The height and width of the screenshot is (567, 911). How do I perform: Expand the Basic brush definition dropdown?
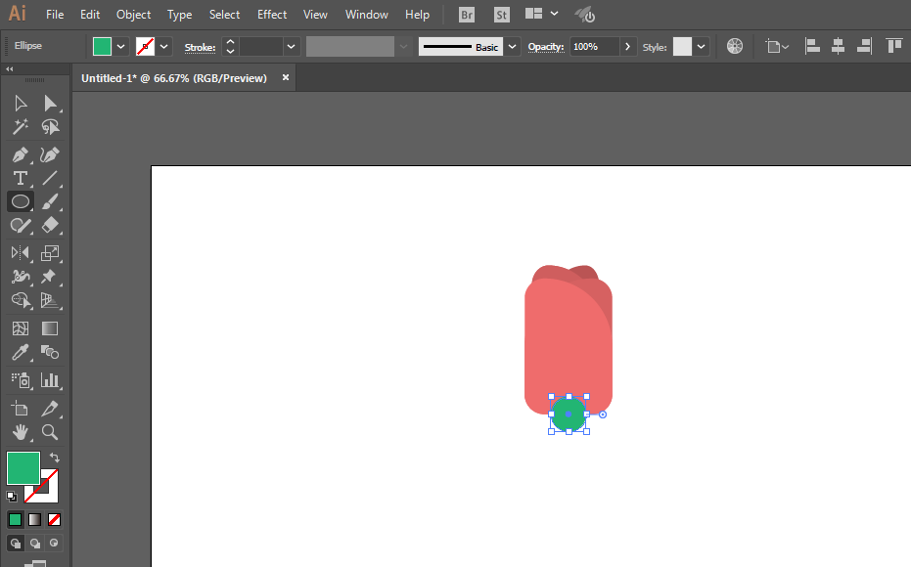tap(512, 46)
